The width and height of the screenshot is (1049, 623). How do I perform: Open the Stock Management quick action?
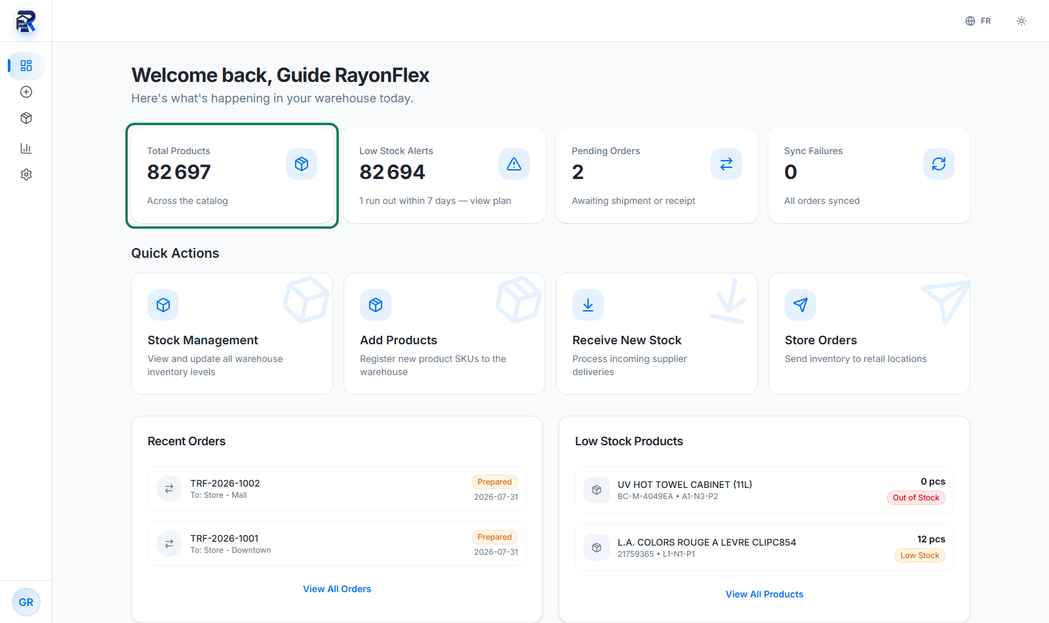pos(232,334)
